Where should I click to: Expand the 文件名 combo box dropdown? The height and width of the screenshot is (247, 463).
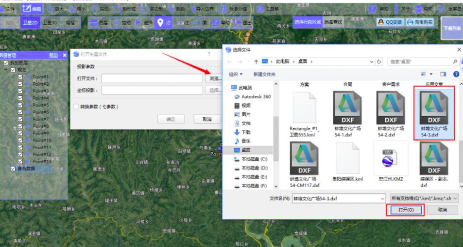click(382, 199)
